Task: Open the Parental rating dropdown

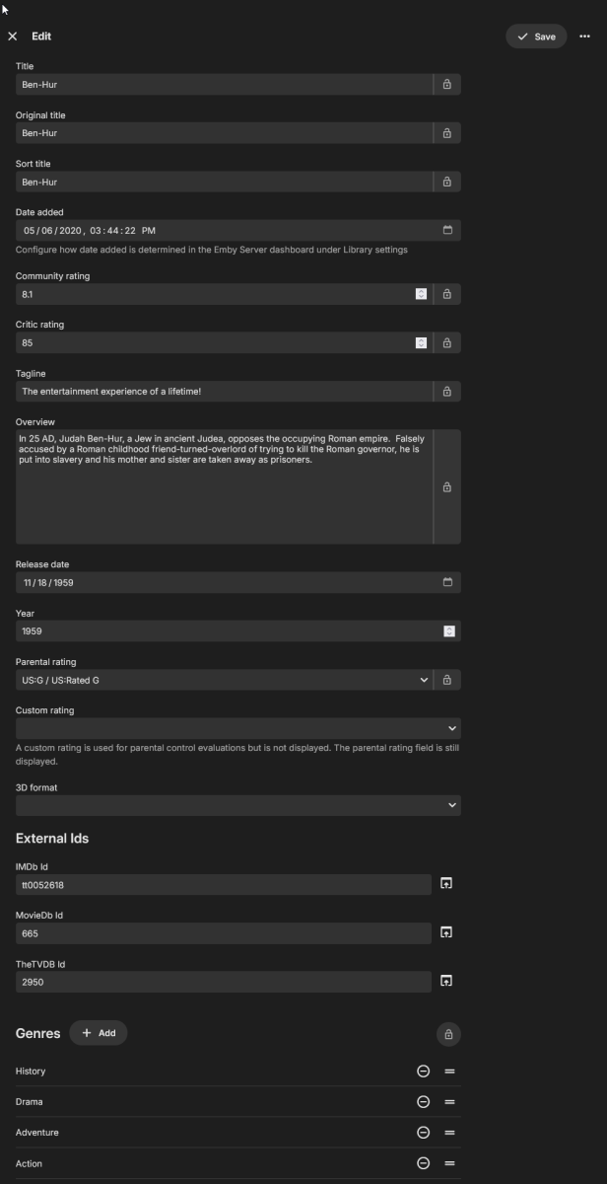Action: (x=424, y=680)
